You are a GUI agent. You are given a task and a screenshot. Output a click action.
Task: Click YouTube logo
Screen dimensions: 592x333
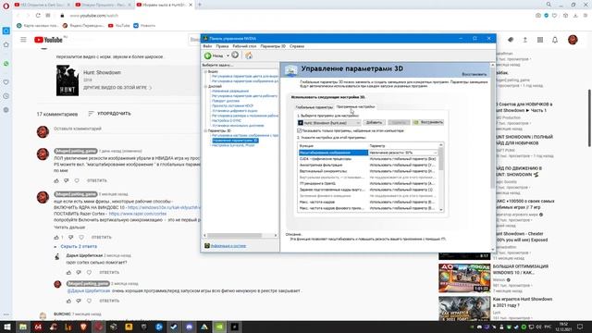(x=48, y=40)
